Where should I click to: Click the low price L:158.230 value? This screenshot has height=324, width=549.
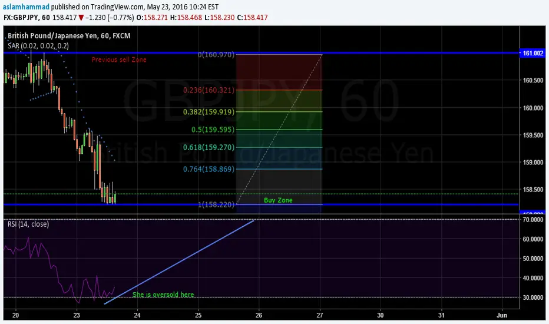(x=220, y=18)
